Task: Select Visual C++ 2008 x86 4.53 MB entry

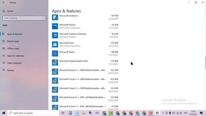Action: [x=85, y=81]
